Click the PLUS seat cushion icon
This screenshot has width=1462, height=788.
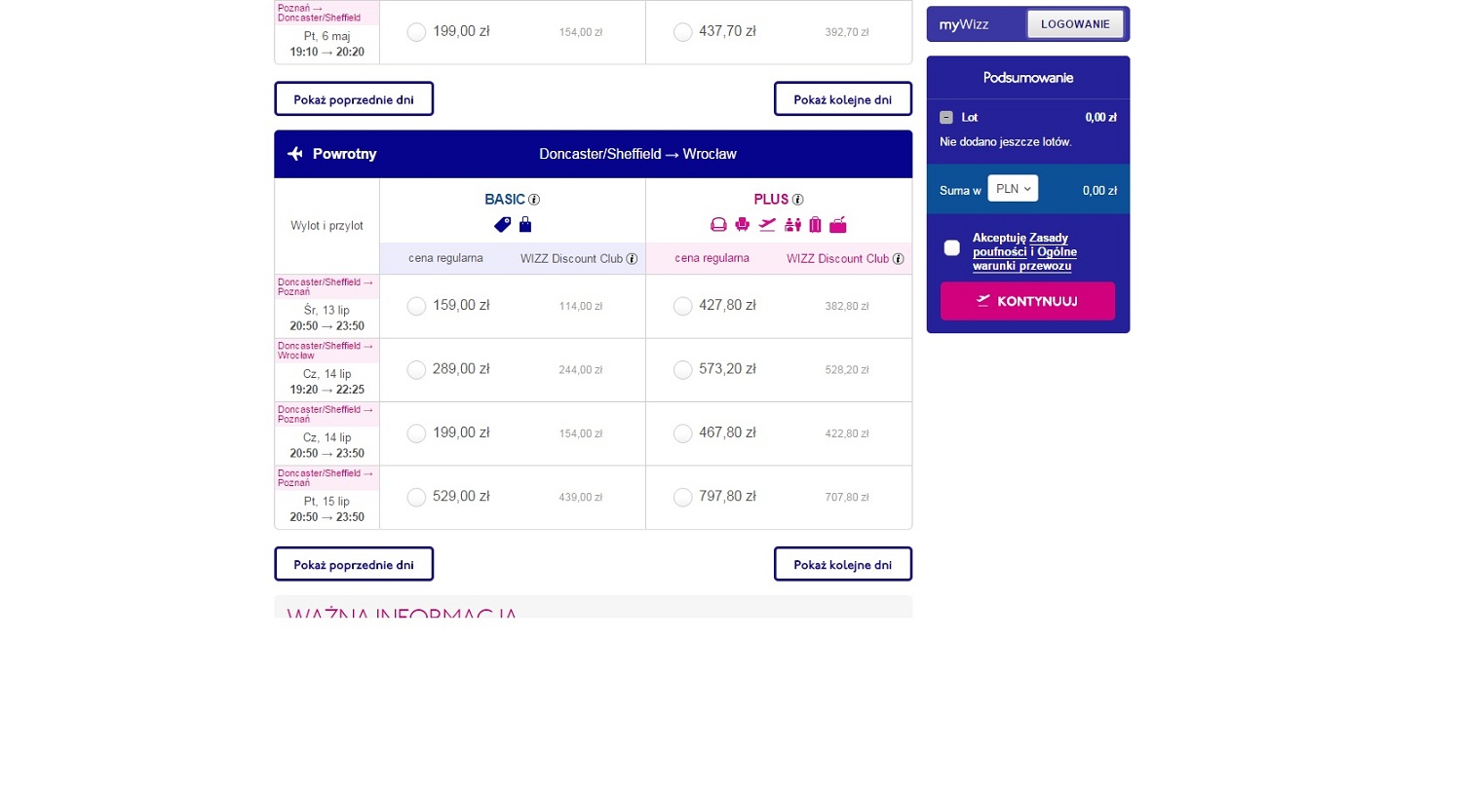click(x=719, y=225)
